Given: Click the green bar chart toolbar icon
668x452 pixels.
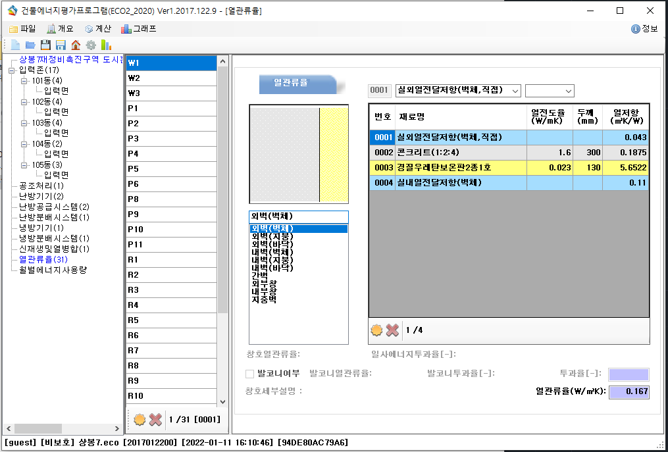Looking at the screenshot, I should pyautogui.click(x=106, y=45).
